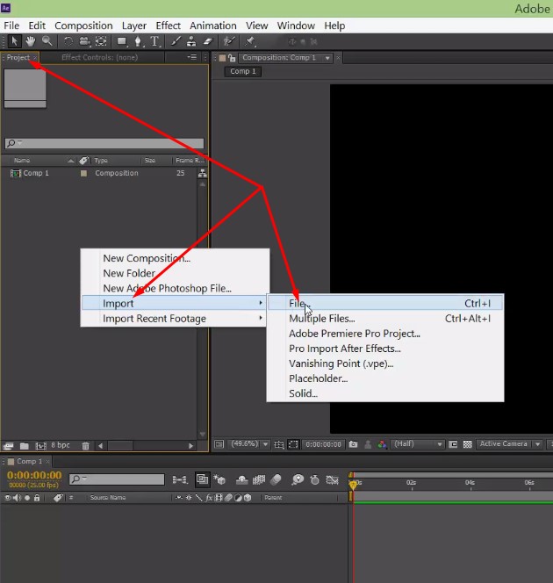Open grid and guide options icon
553x583 pixels.
pyautogui.click(x=279, y=444)
